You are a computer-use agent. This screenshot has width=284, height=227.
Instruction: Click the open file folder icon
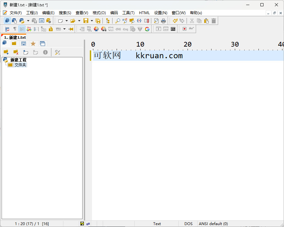coord(73,21)
